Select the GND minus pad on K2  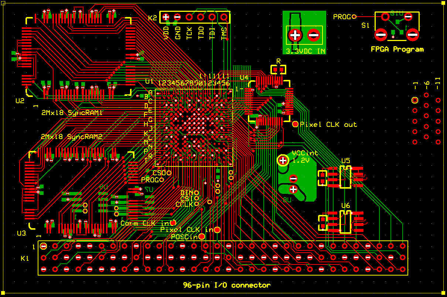(x=177, y=17)
